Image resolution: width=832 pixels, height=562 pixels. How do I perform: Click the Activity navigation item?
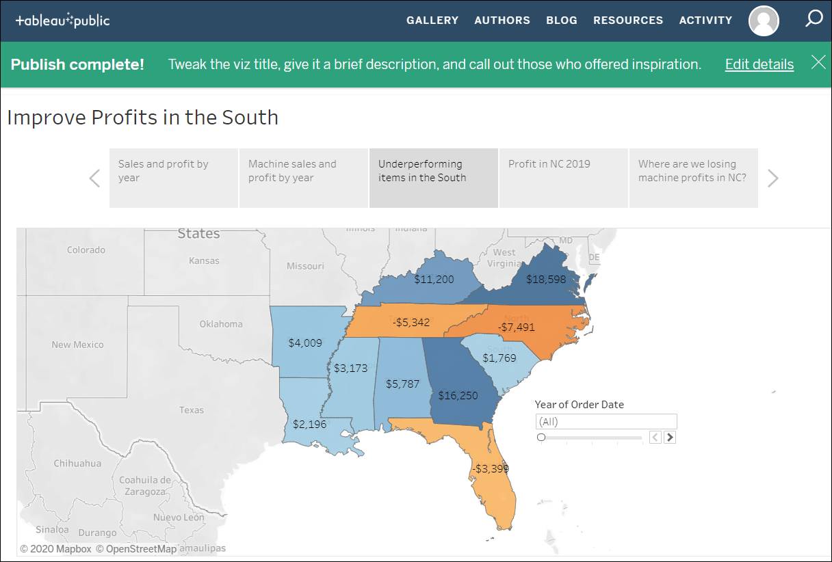(705, 21)
